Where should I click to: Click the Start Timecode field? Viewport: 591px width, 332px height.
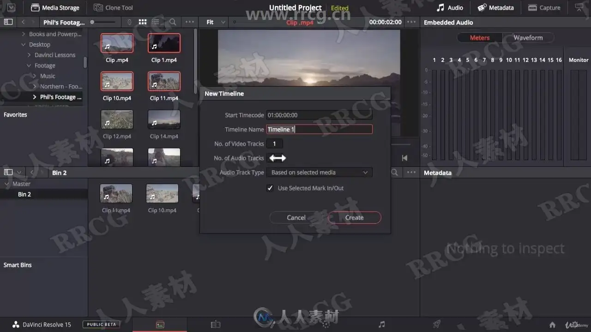(320, 115)
